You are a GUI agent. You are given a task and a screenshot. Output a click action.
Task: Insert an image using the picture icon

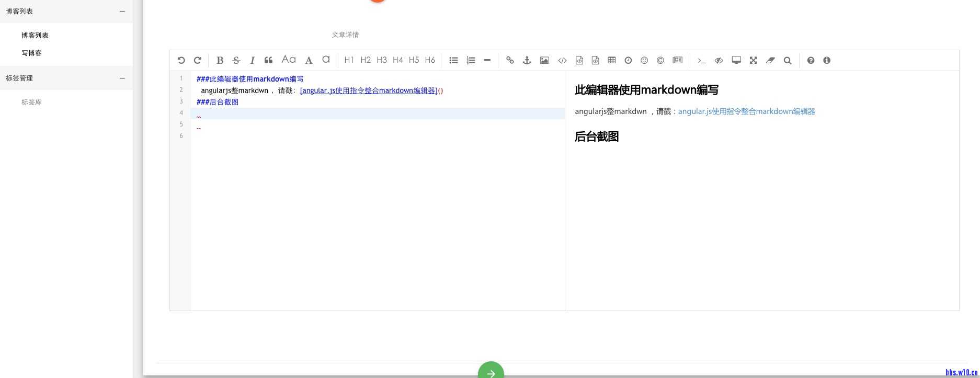[544, 60]
